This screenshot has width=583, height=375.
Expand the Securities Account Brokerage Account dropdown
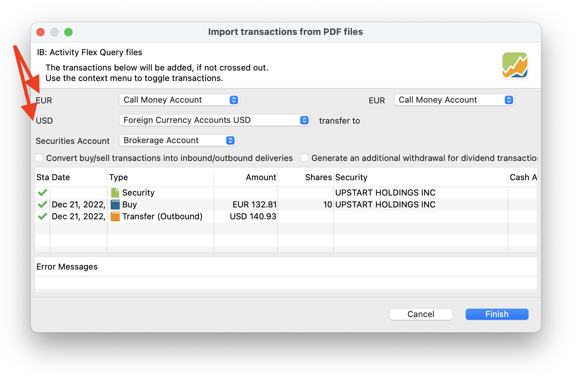[177, 140]
